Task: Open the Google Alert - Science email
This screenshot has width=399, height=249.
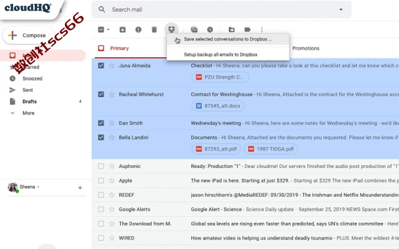Action: 216,209
